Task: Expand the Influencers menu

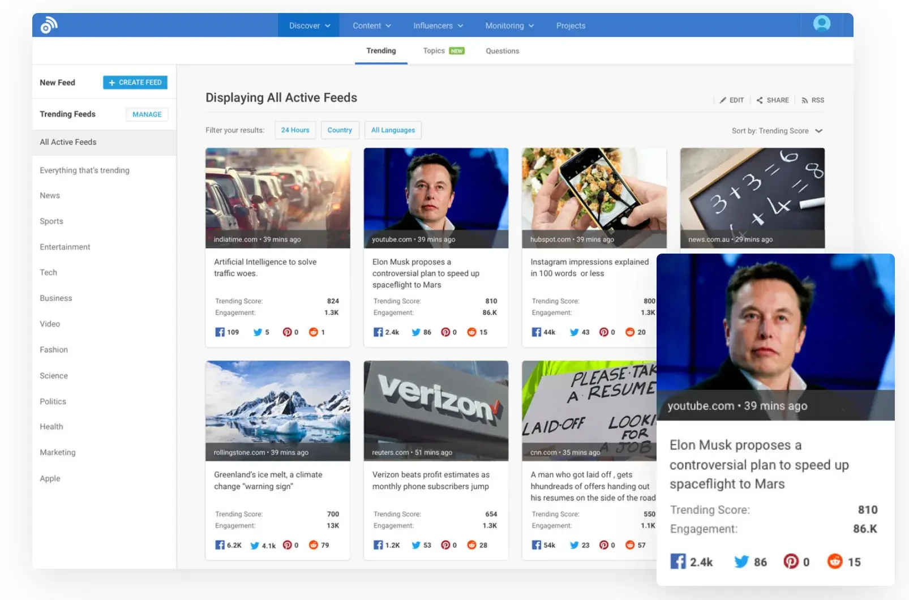Action: pyautogui.click(x=438, y=25)
